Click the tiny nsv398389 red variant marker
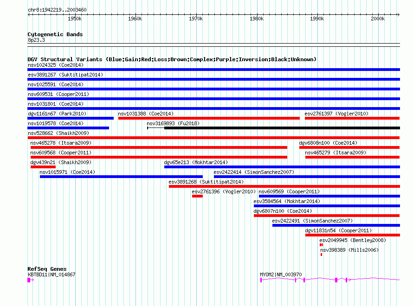 point(321,255)
